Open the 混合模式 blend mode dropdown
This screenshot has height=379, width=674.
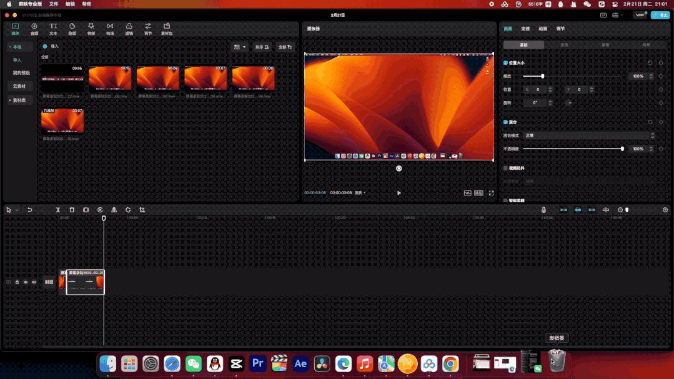pos(588,135)
